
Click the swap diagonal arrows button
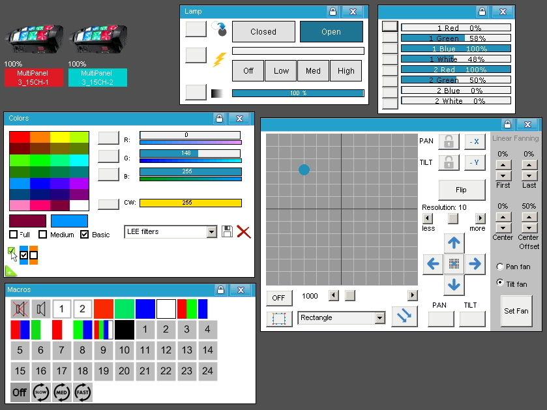(404, 316)
